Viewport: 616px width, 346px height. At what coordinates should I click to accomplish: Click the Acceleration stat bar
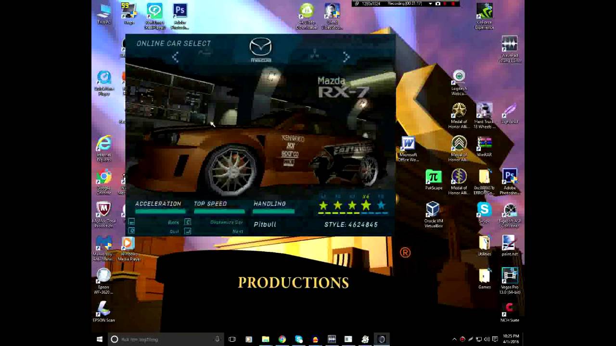pyautogui.click(x=160, y=210)
